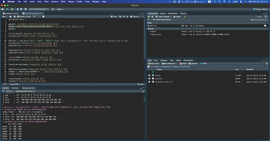Open the workspace panes grid icon
Screen dimensions: 270x141
pos(53,9)
